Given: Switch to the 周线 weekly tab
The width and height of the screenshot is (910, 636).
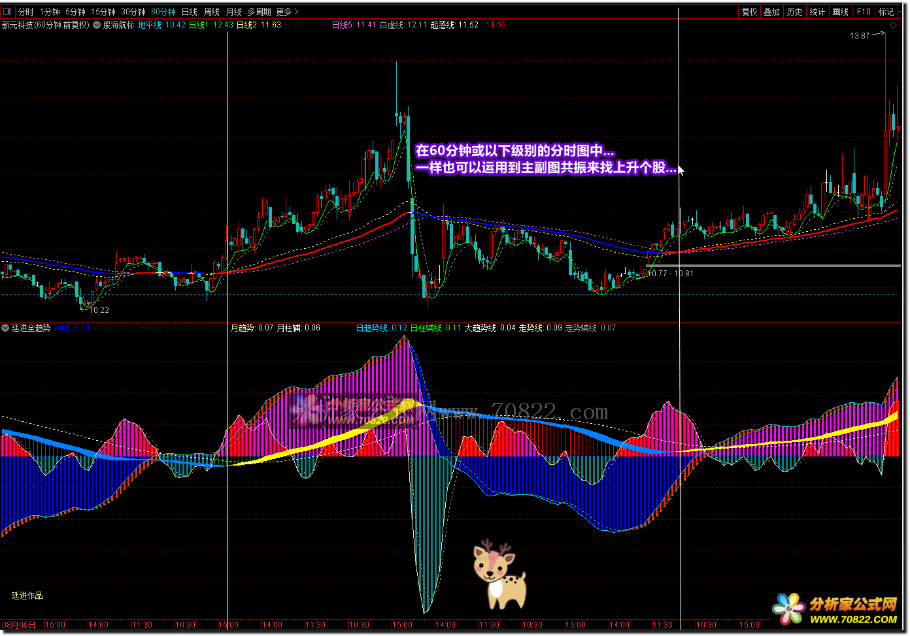Looking at the screenshot, I should 212,12.
